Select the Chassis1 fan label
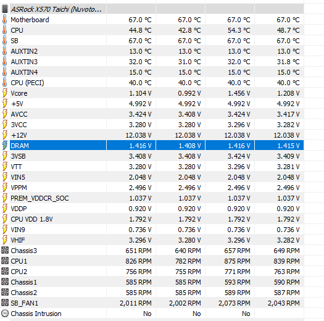 [x=24, y=282]
